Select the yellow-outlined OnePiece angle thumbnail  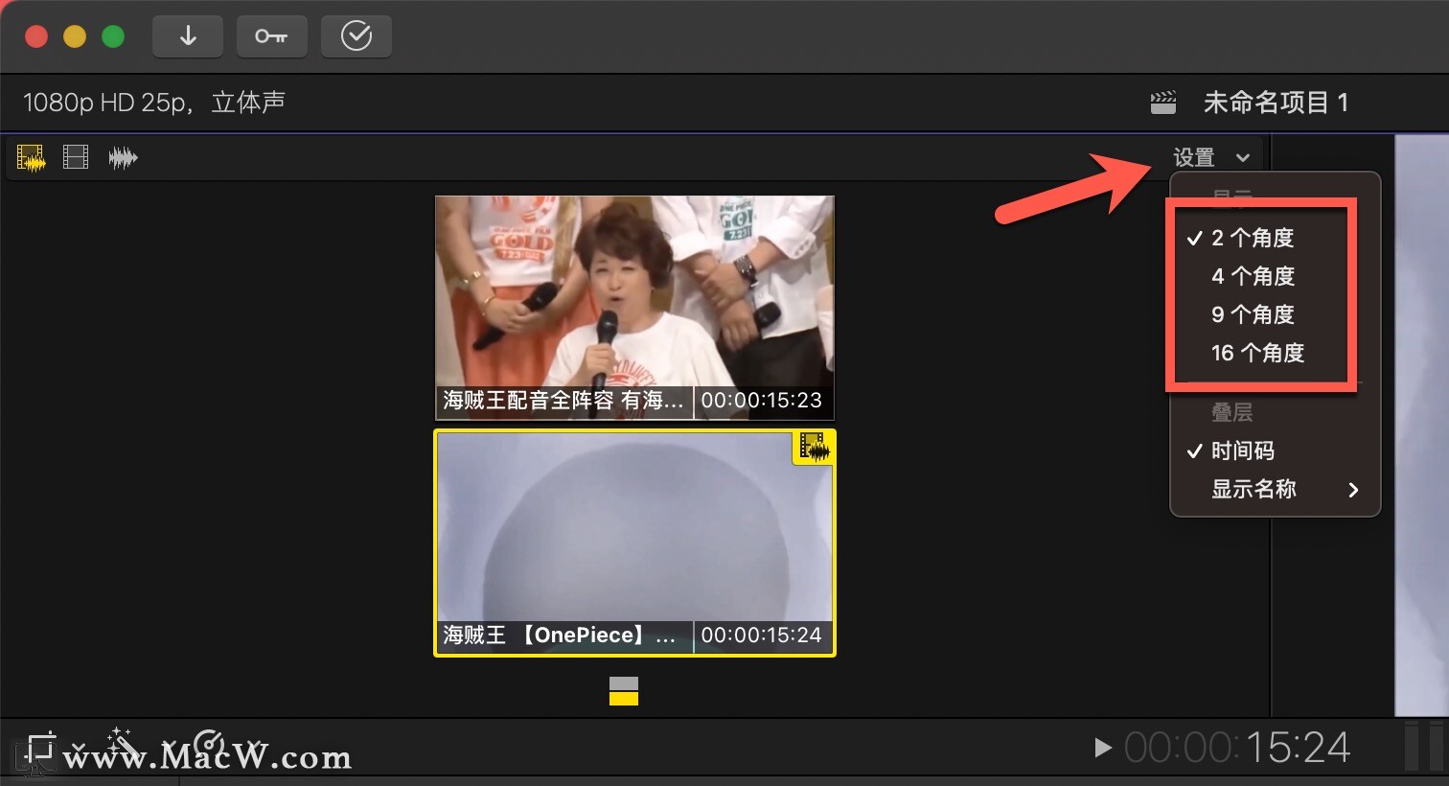pyautogui.click(x=634, y=543)
